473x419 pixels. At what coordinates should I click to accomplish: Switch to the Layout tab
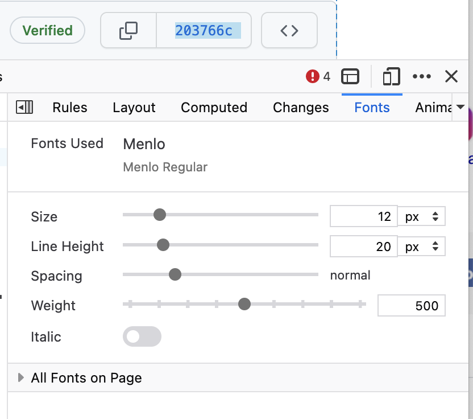134,108
